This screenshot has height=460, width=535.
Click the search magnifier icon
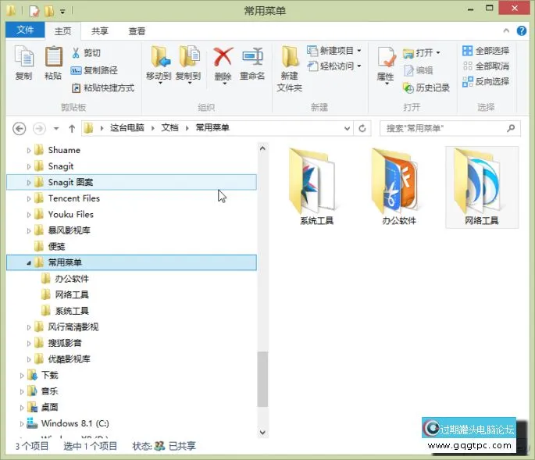511,128
